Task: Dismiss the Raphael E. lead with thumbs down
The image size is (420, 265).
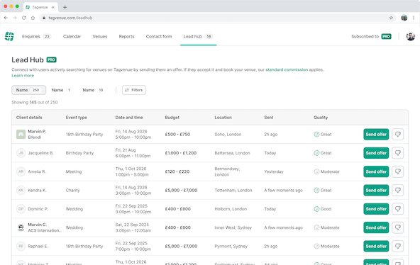Action: pos(398,246)
